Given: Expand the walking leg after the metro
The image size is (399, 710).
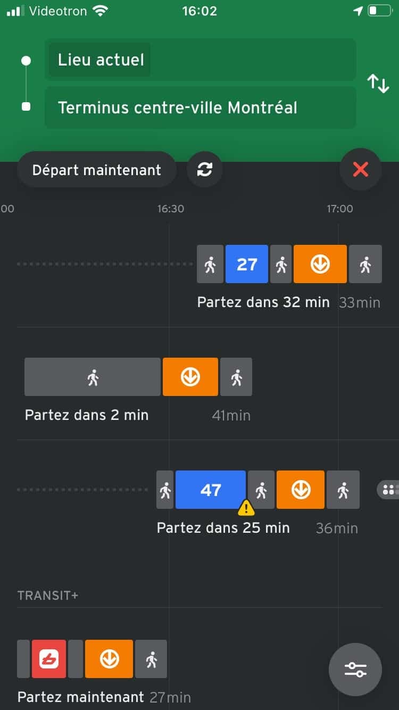Looking at the screenshot, I should [x=366, y=264].
